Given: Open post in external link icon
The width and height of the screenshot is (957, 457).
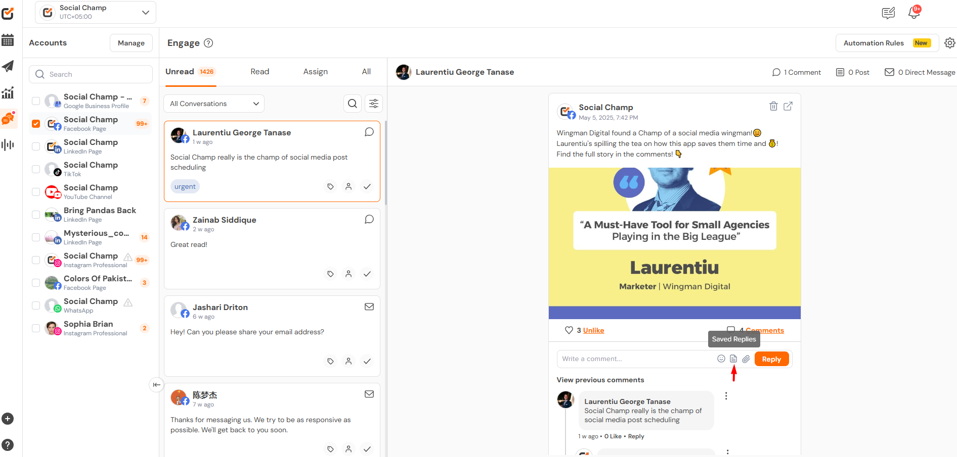Looking at the screenshot, I should 788,106.
